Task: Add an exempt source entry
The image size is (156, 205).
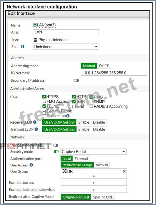Action: 94,183
